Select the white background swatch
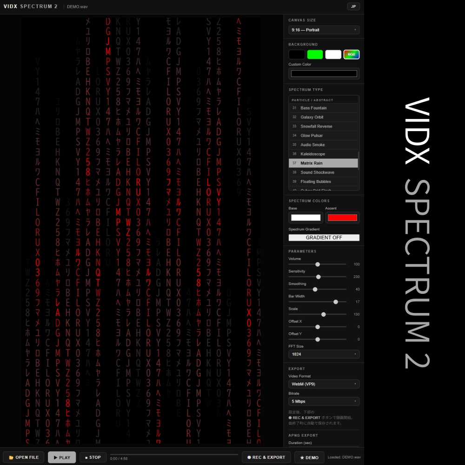Screen dimensions: 465x465 point(333,54)
